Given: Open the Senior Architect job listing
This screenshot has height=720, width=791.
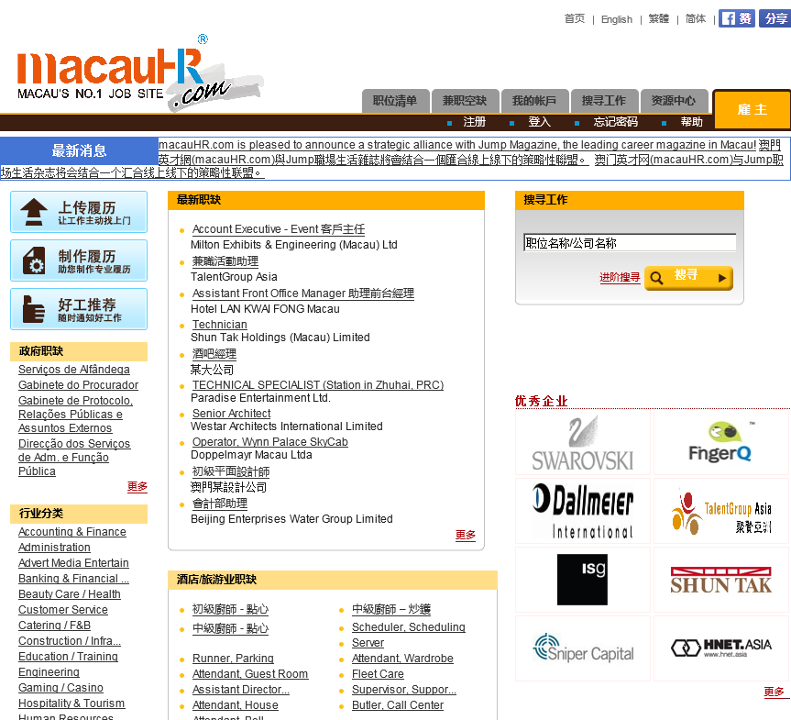Looking at the screenshot, I should tap(232, 414).
